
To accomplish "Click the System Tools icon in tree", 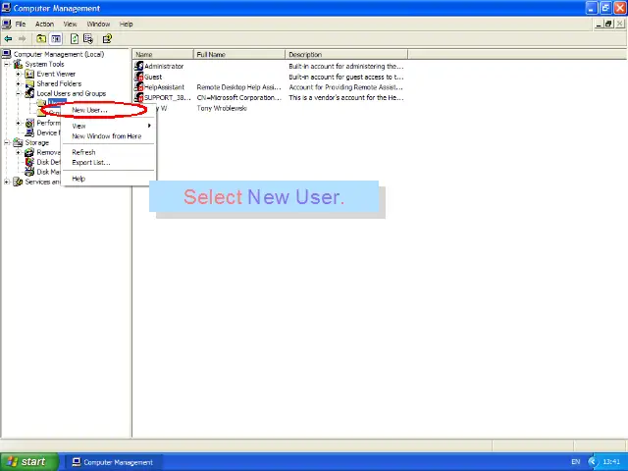I will pyautogui.click(x=18, y=64).
